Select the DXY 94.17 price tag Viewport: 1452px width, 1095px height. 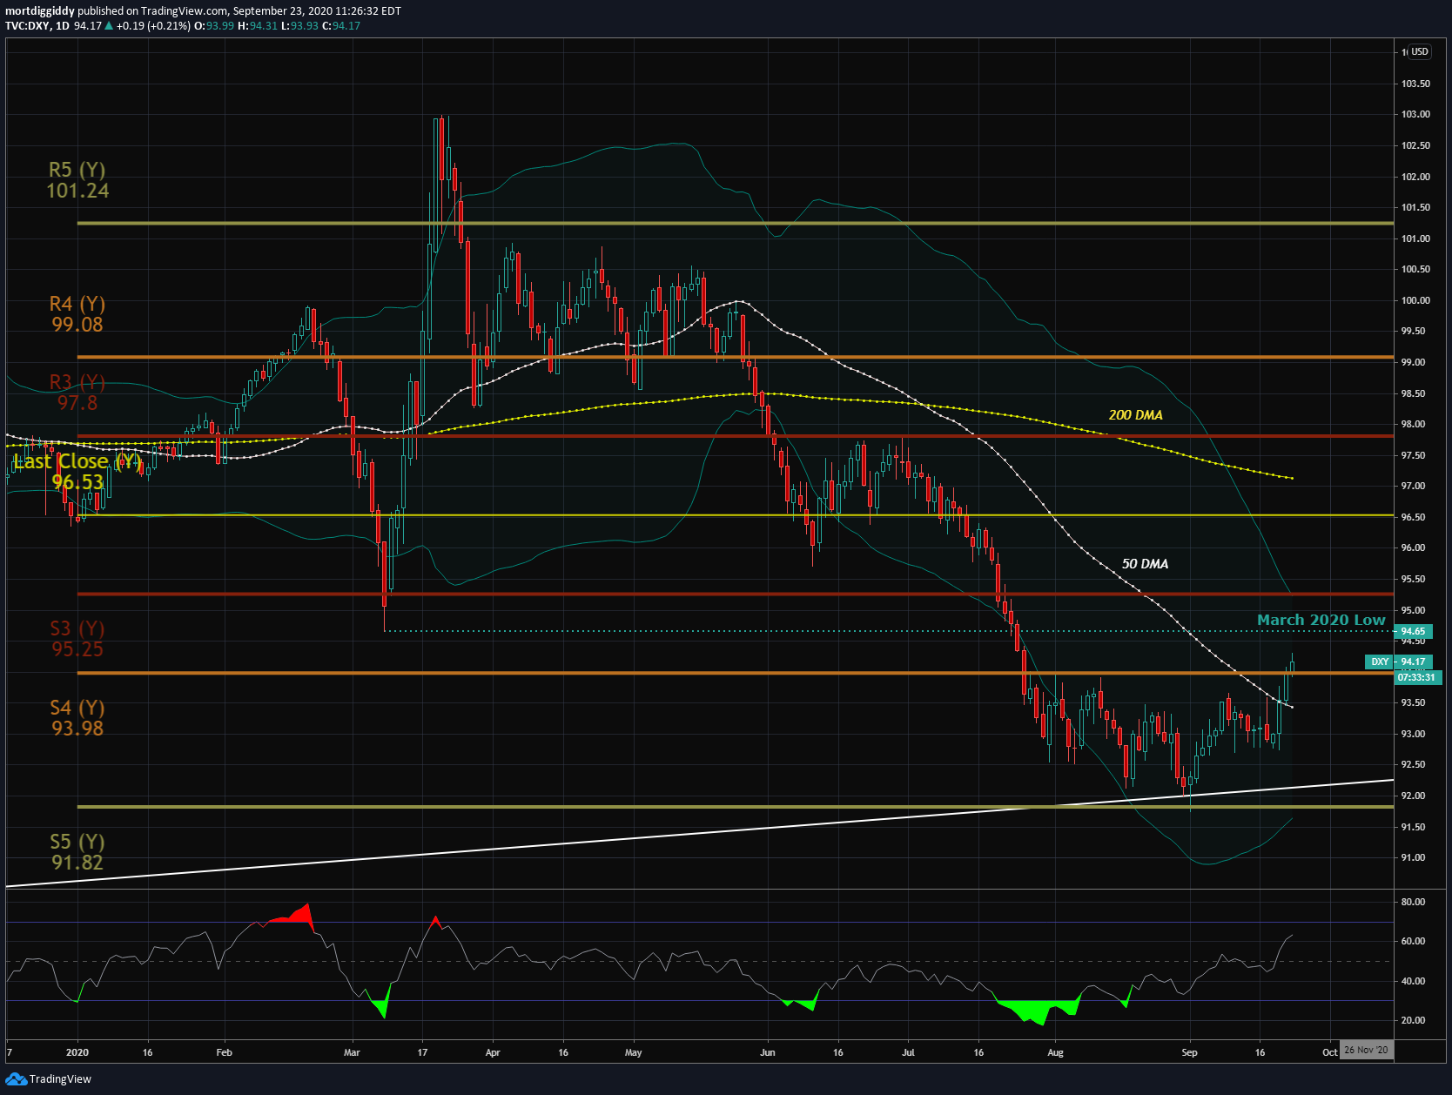point(1397,662)
